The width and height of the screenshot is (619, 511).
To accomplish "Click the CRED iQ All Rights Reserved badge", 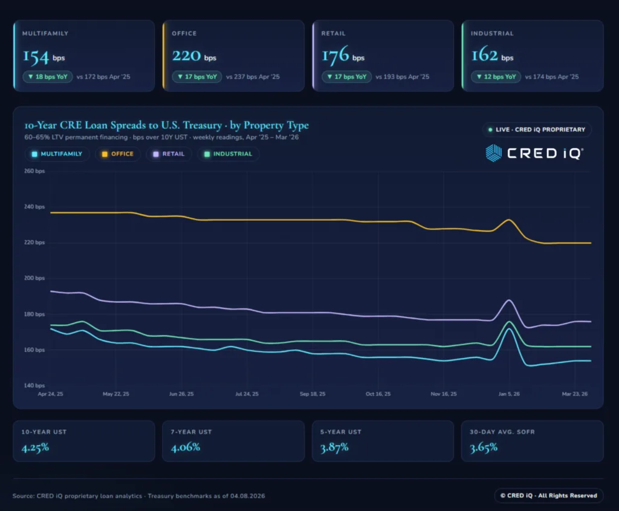I will (x=549, y=495).
